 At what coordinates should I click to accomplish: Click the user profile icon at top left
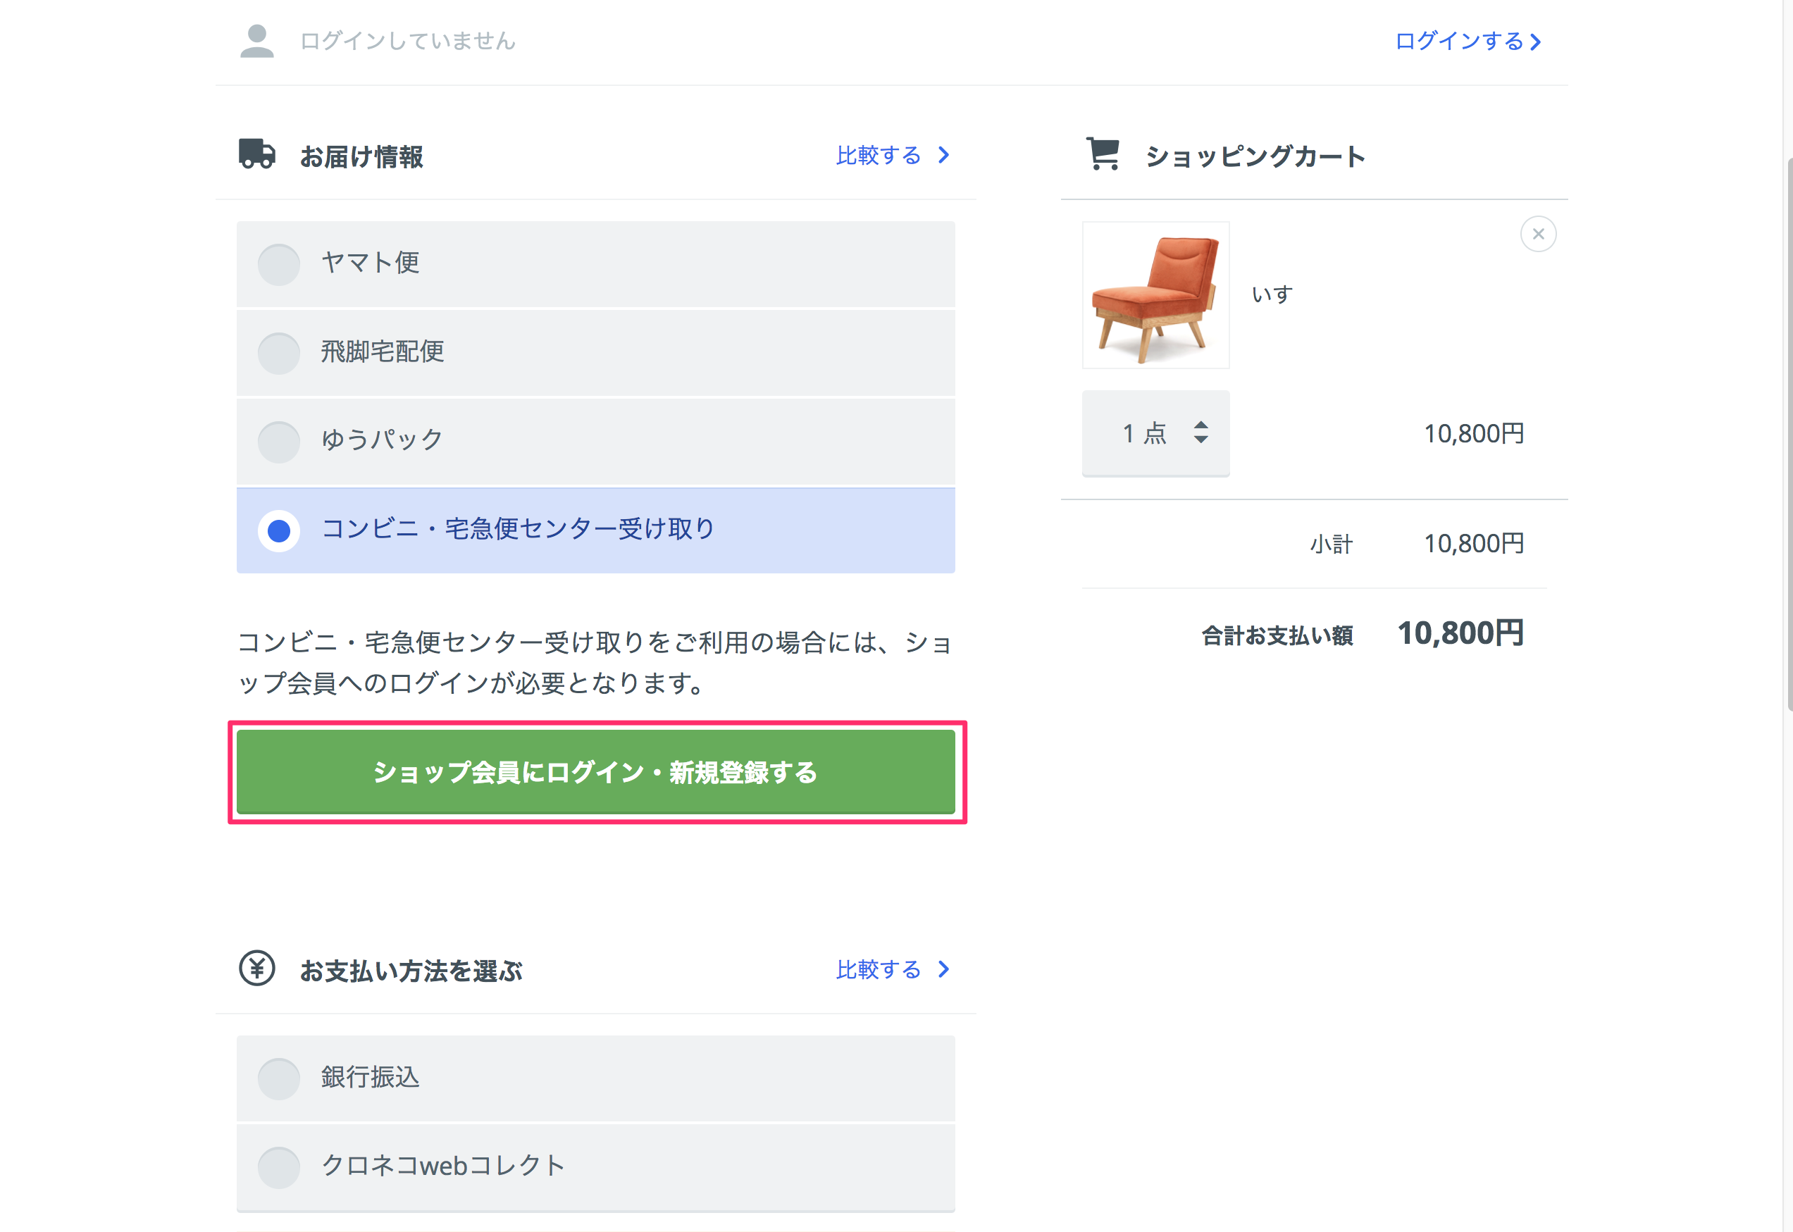(x=258, y=39)
